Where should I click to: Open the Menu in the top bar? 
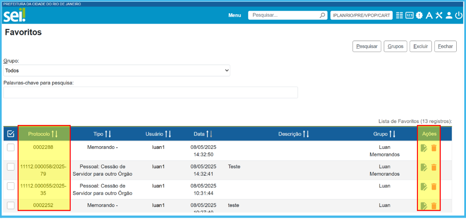[235, 15]
